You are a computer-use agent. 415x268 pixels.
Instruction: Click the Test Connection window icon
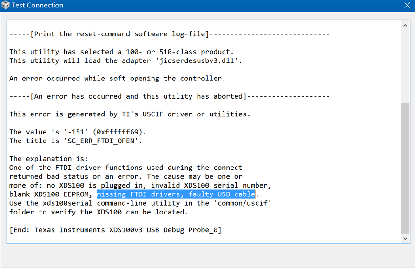6,6
